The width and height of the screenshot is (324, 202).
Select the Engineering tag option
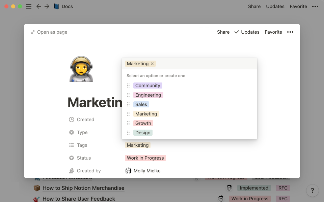click(148, 95)
